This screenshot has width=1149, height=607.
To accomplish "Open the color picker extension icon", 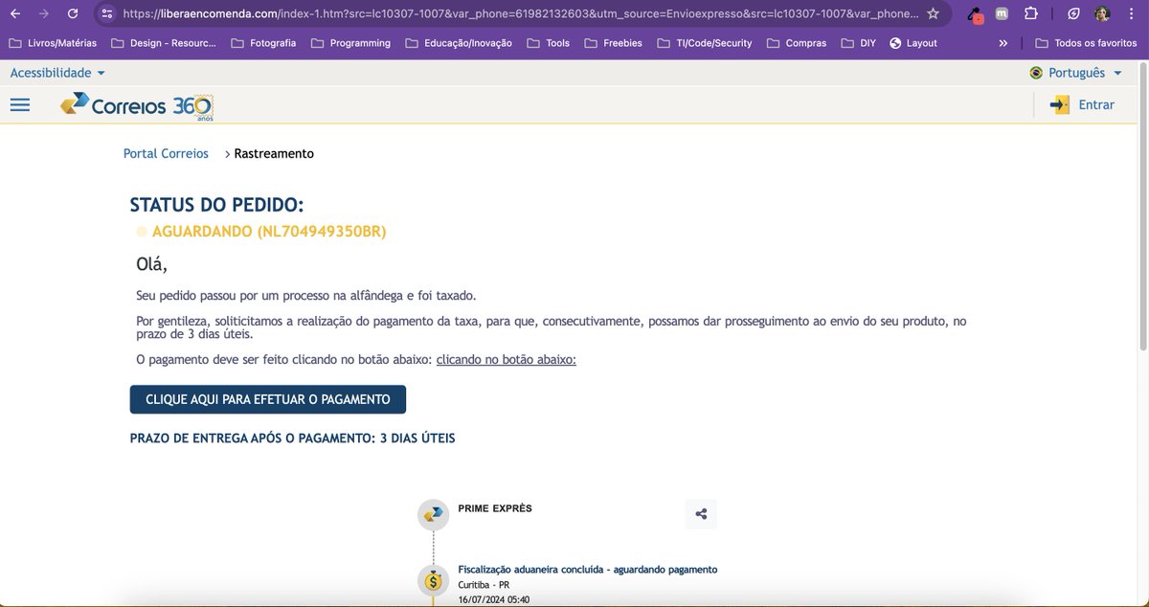I will (975, 14).
